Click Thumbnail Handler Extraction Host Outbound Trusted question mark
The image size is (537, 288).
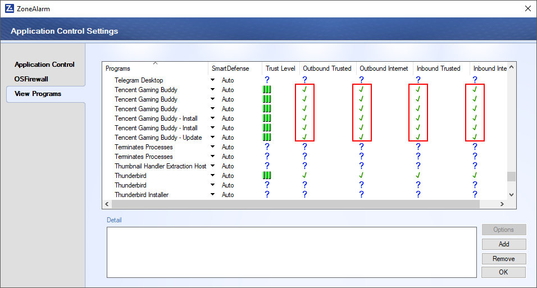pyautogui.click(x=305, y=166)
